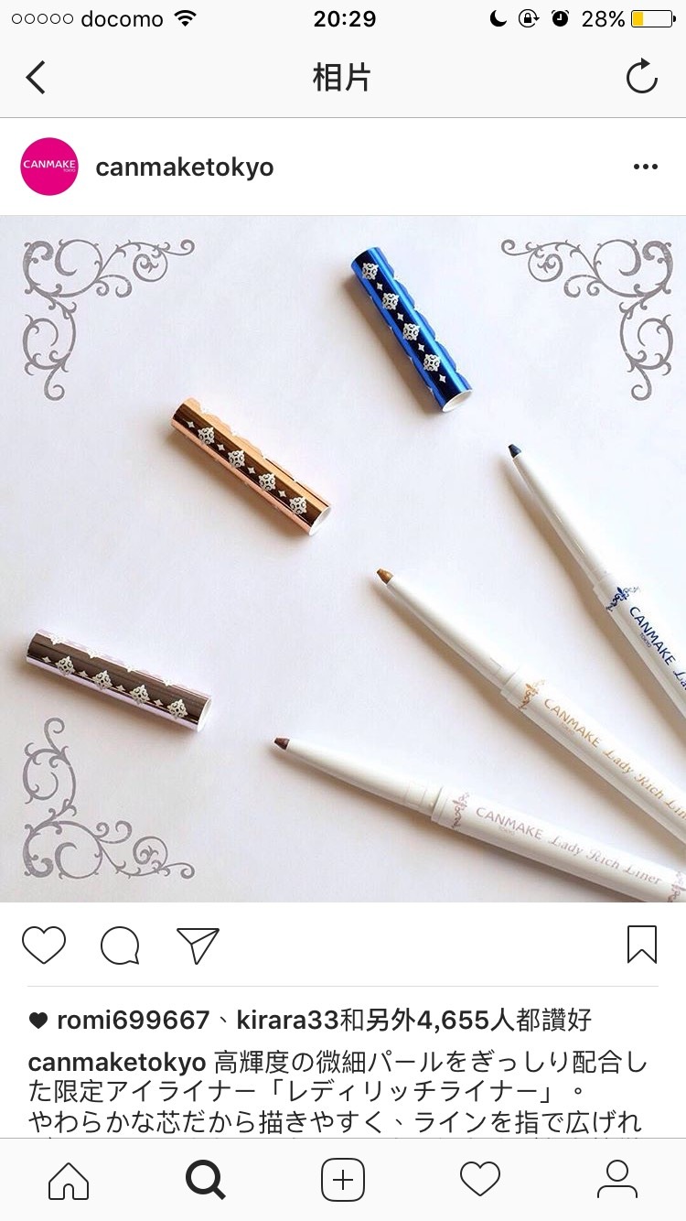This screenshot has height=1221, width=686.
Task: Open comments with speech bubble icon
Action: point(121,945)
